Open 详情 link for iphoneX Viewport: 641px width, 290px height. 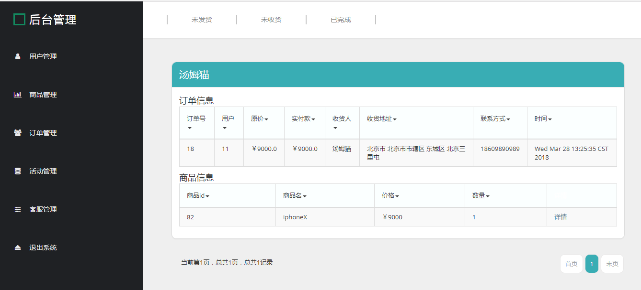click(x=561, y=217)
